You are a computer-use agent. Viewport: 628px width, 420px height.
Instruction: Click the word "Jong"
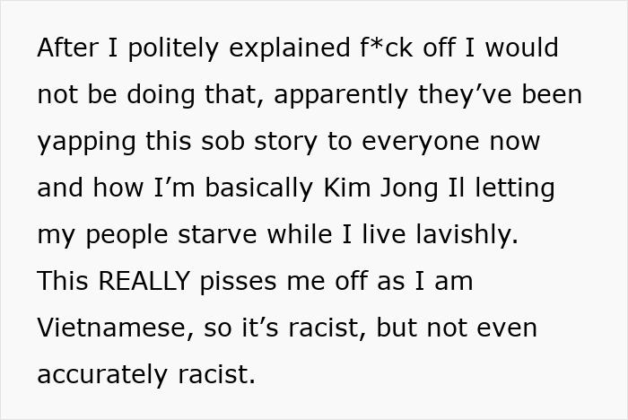[x=409, y=188]
